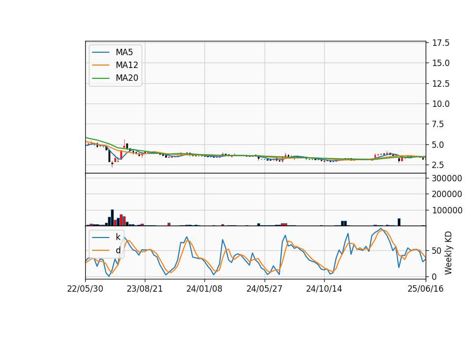This screenshot has height=340, width=473.
Task: Click the k legend label
Action: pos(118,237)
